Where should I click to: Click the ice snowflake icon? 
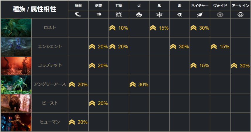[159, 15]
